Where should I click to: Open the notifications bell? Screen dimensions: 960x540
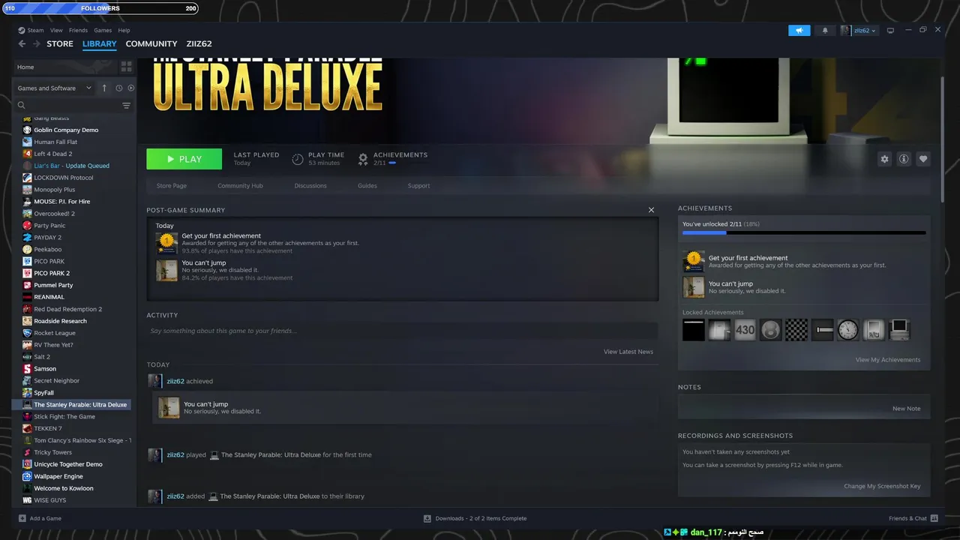point(825,31)
